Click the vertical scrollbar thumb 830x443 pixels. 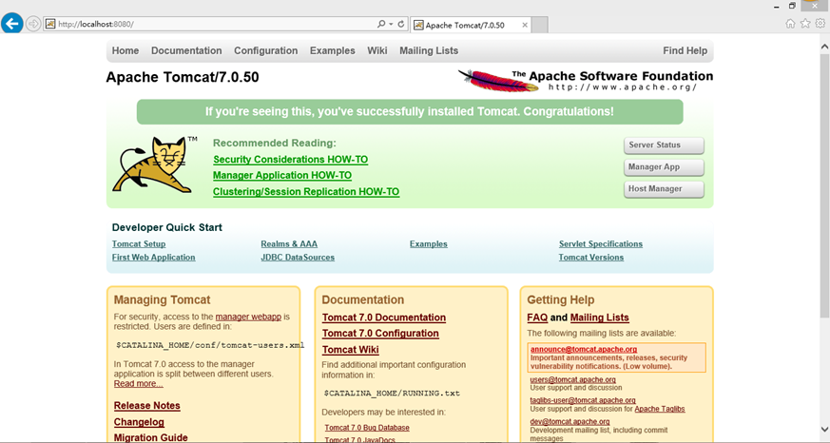click(x=824, y=185)
